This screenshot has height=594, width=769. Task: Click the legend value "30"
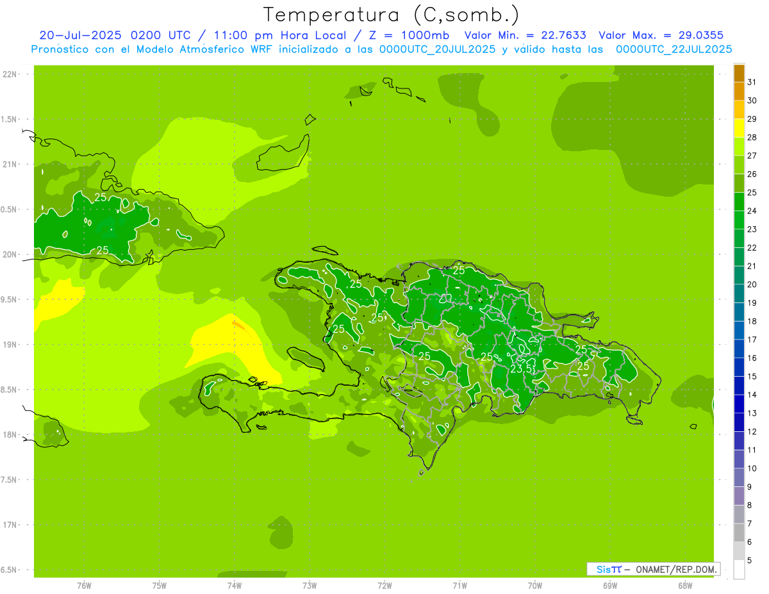tap(752, 101)
